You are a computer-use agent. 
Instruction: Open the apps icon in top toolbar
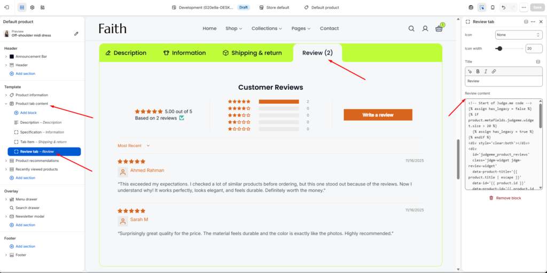pyautogui.click(x=42, y=7)
